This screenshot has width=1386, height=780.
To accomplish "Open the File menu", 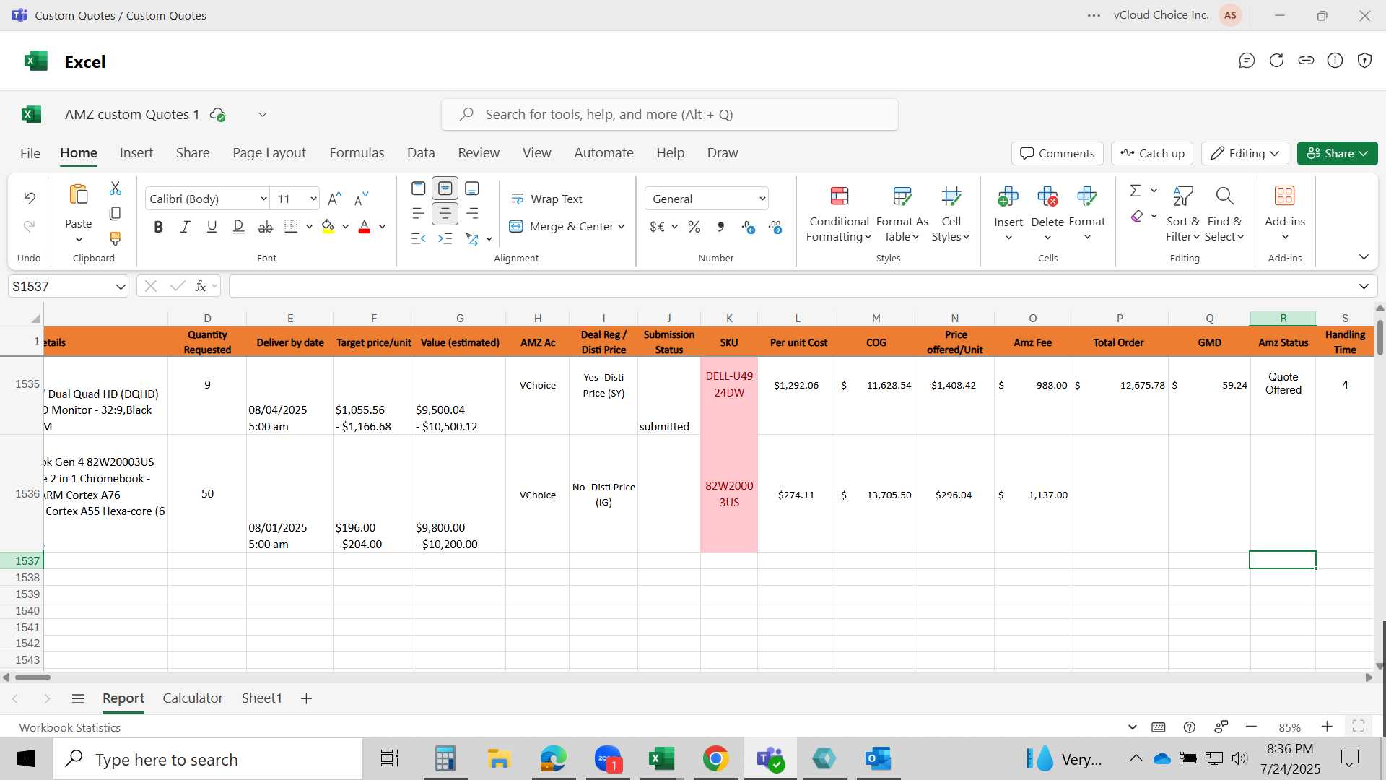I will (30, 153).
